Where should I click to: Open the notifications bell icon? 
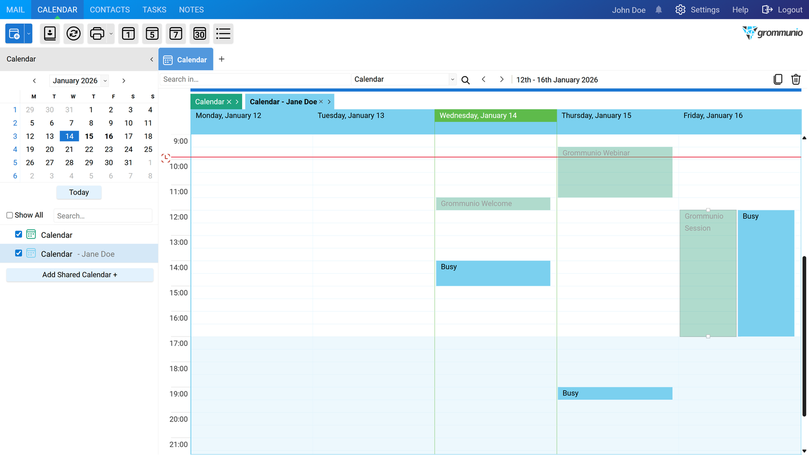pos(659,10)
